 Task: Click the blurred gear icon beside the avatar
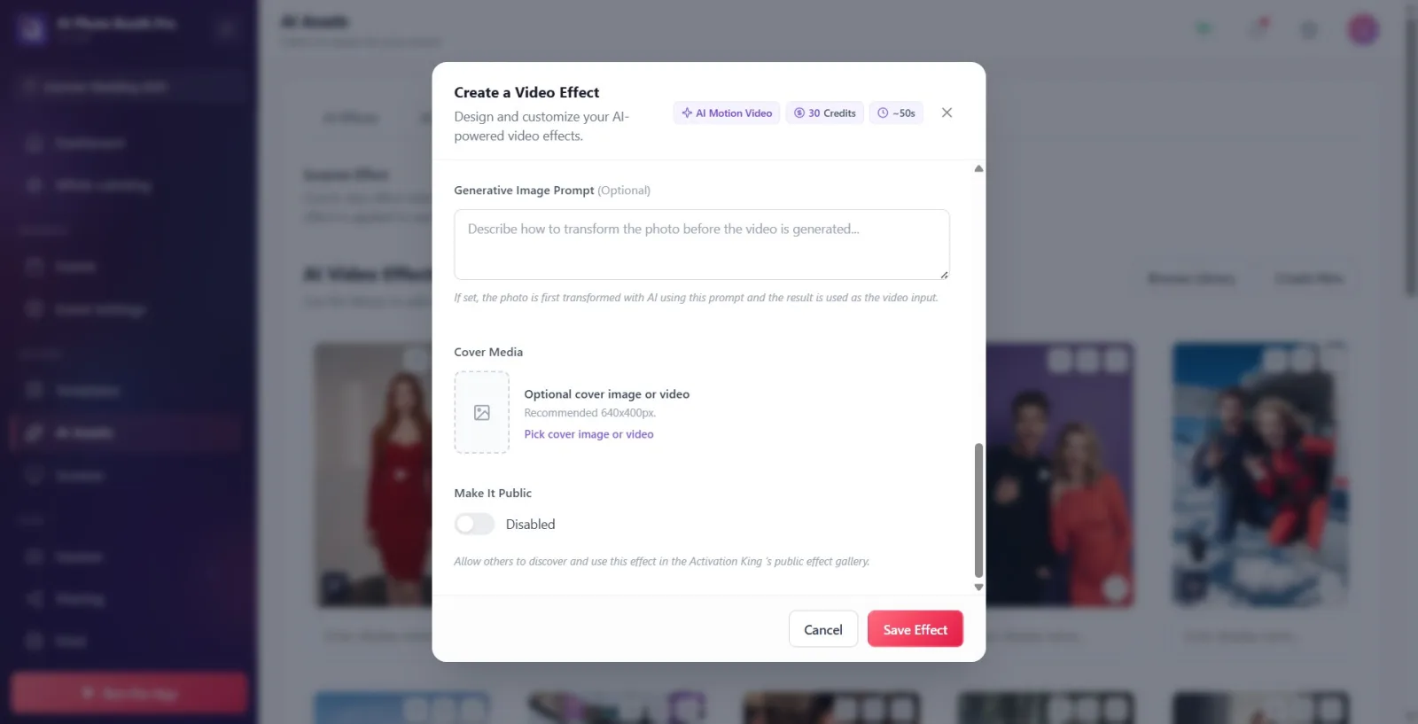(1309, 30)
